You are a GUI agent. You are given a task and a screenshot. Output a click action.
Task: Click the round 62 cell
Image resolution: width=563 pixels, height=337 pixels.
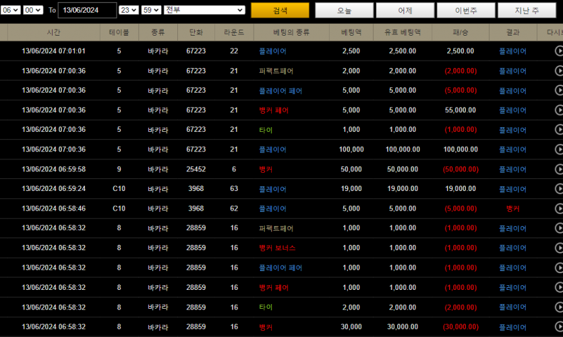[234, 209]
